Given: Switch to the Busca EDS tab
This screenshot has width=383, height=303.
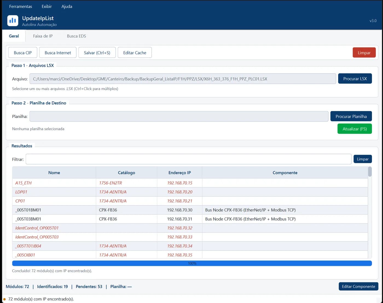Looking at the screenshot, I should tap(77, 36).
